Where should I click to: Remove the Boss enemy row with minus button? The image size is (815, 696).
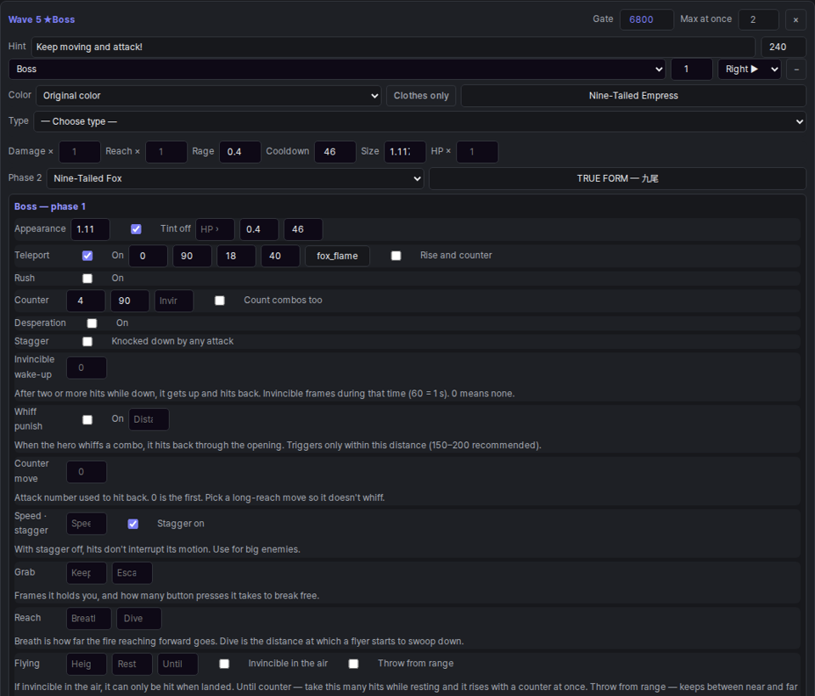tap(796, 69)
